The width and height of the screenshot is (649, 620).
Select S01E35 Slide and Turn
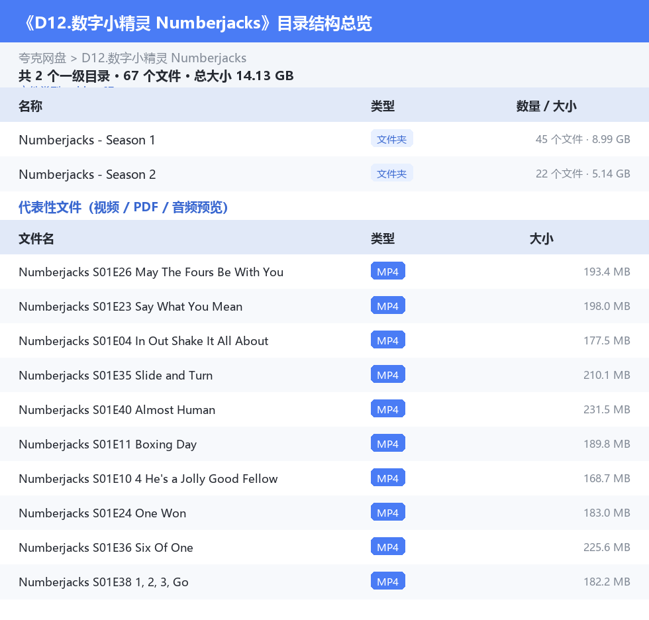click(x=115, y=375)
